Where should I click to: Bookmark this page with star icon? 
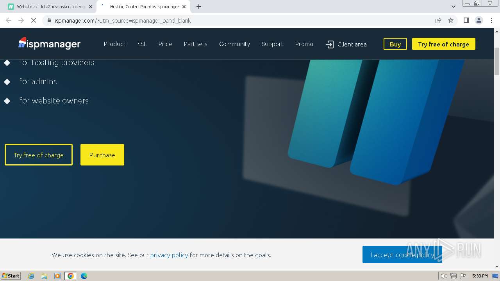tap(451, 20)
